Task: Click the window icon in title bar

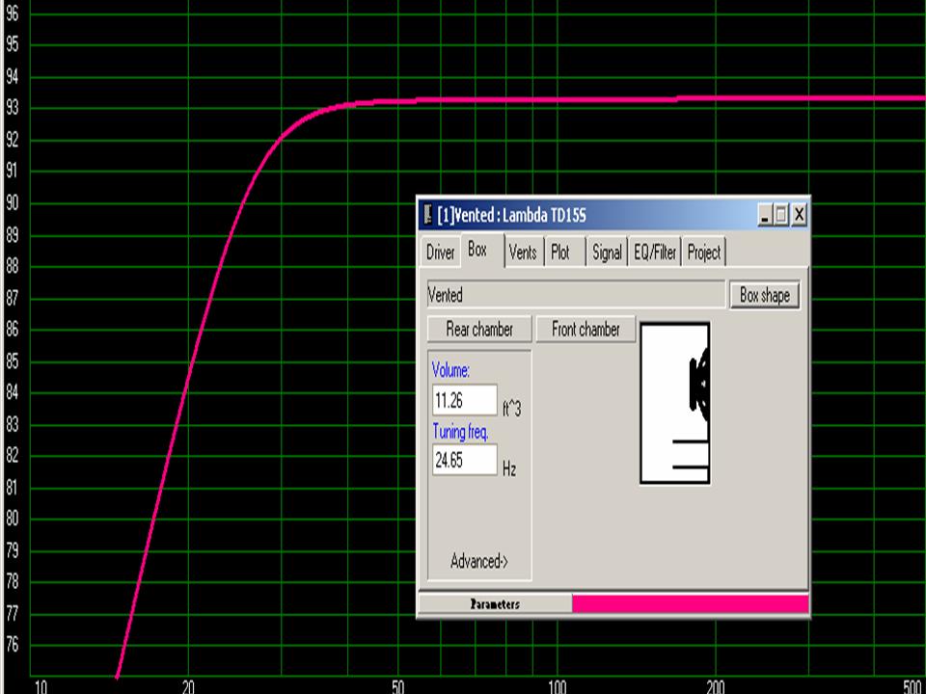Action: click(x=427, y=215)
